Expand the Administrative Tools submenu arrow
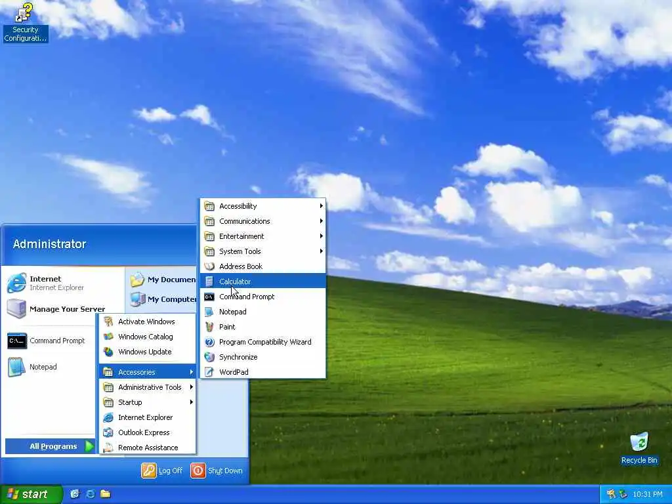672x504 pixels. 191,387
